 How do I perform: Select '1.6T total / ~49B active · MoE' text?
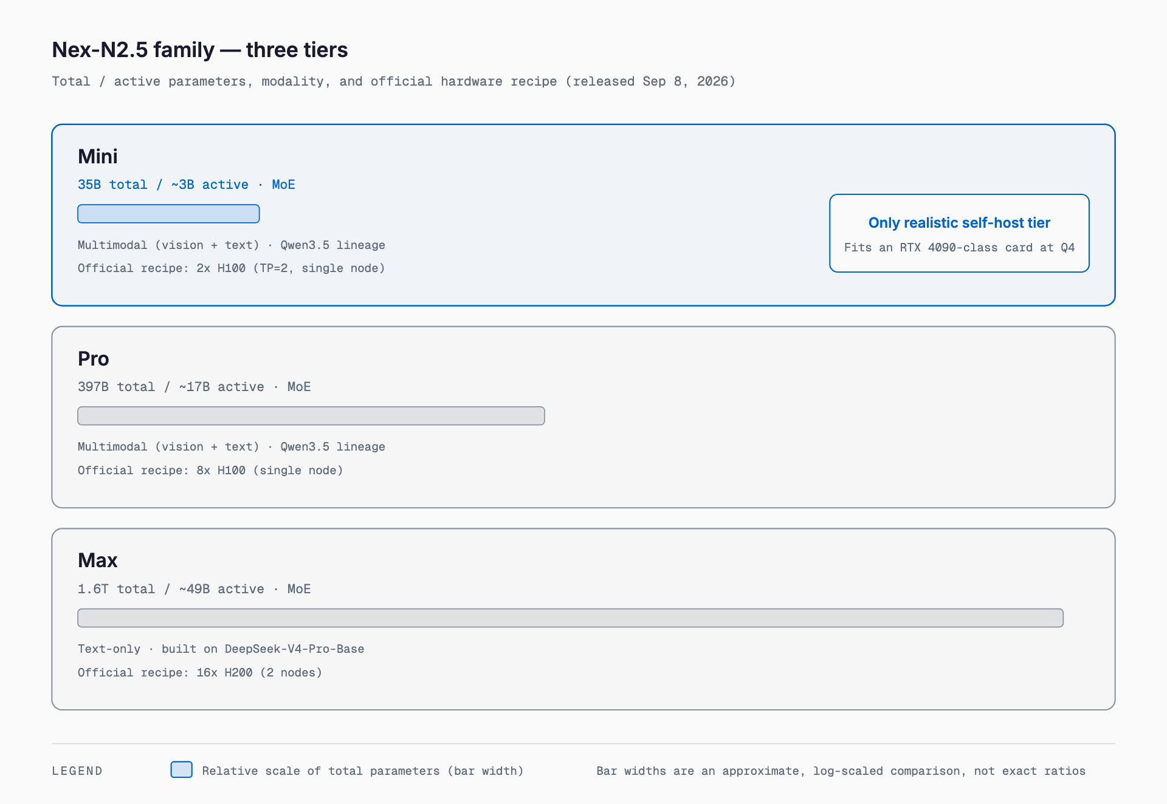point(194,589)
